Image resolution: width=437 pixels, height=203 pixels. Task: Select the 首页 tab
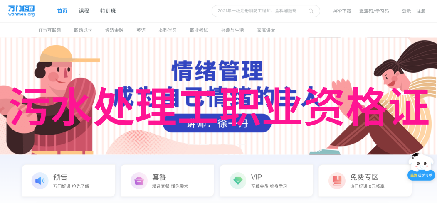point(62,11)
